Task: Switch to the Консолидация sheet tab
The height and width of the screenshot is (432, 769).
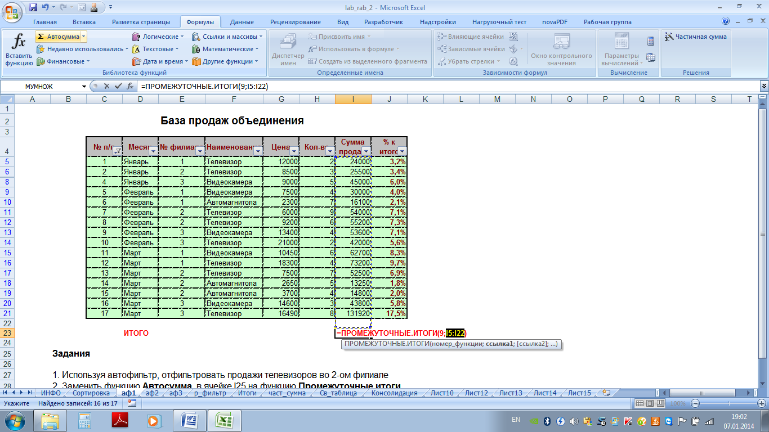Action: click(395, 393)
